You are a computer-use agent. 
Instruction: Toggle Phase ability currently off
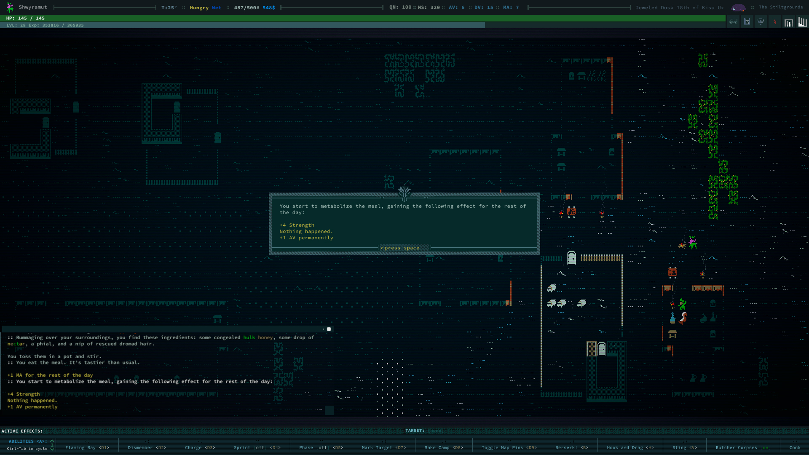click(321, 447)
